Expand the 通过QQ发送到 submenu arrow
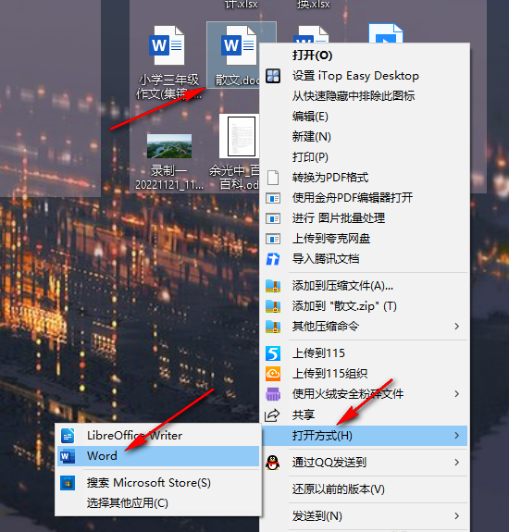This screenshot has height=532, width=509. 457,462
